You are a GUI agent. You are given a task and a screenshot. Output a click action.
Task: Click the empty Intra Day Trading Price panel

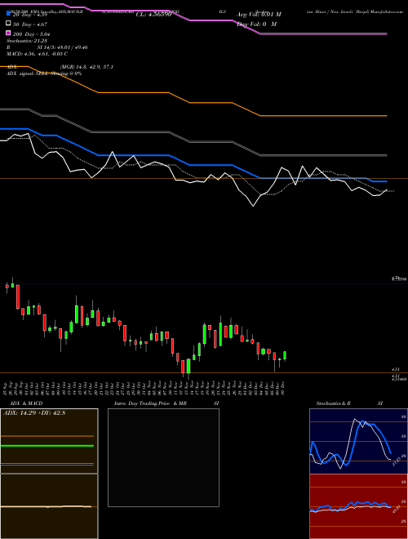pyautogui.click(x=163, y=457)
